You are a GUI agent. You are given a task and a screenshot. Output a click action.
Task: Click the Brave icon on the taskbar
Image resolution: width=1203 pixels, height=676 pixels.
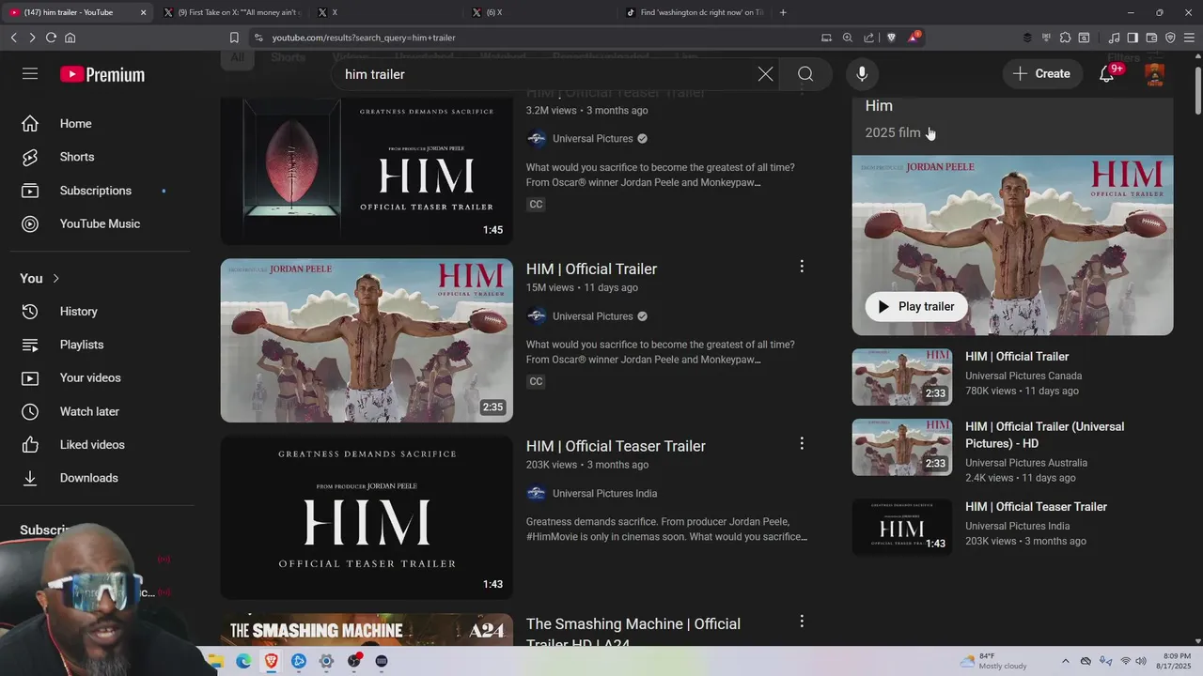271,661
